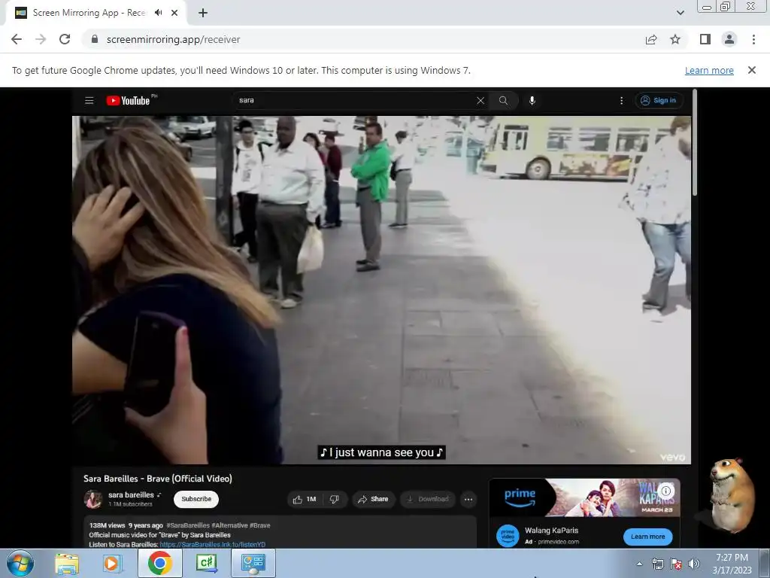Click the Brave video player

(381, 290)
